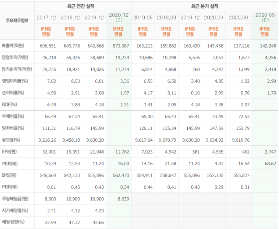Click ROE value 6.48
279x229 pixels.
point(52,105)
